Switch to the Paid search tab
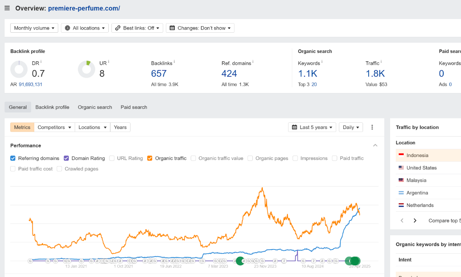Screen dimensions: 461x277 point(134,107)
